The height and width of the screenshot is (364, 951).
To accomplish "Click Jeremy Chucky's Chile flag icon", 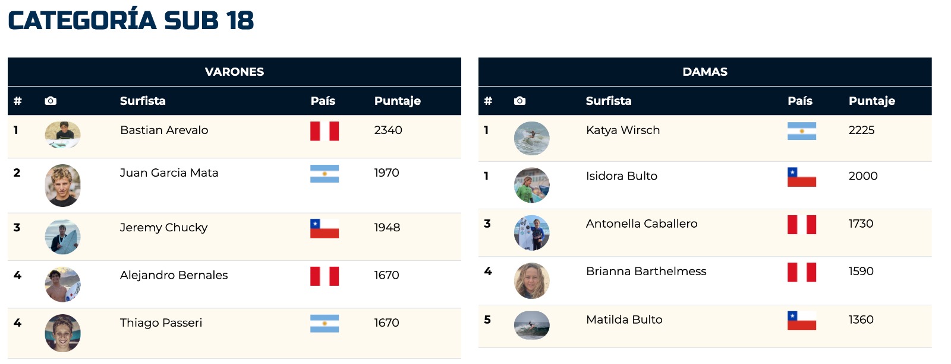I will [325, 228].
